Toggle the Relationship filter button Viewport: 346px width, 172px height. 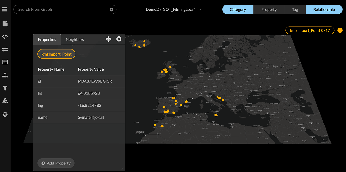point(324,10)
